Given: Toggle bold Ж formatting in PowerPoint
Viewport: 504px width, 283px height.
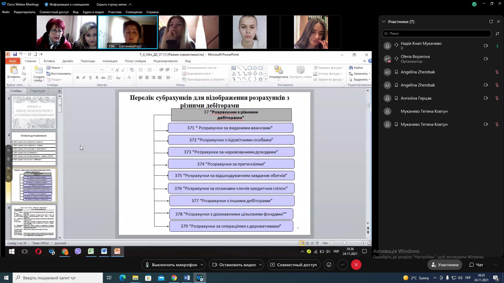Looking at the screenshot, I should coord(78,78).
